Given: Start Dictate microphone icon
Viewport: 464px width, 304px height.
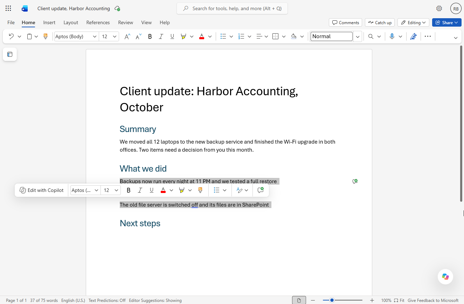Looking at the screenshot, I should [392, 36].
